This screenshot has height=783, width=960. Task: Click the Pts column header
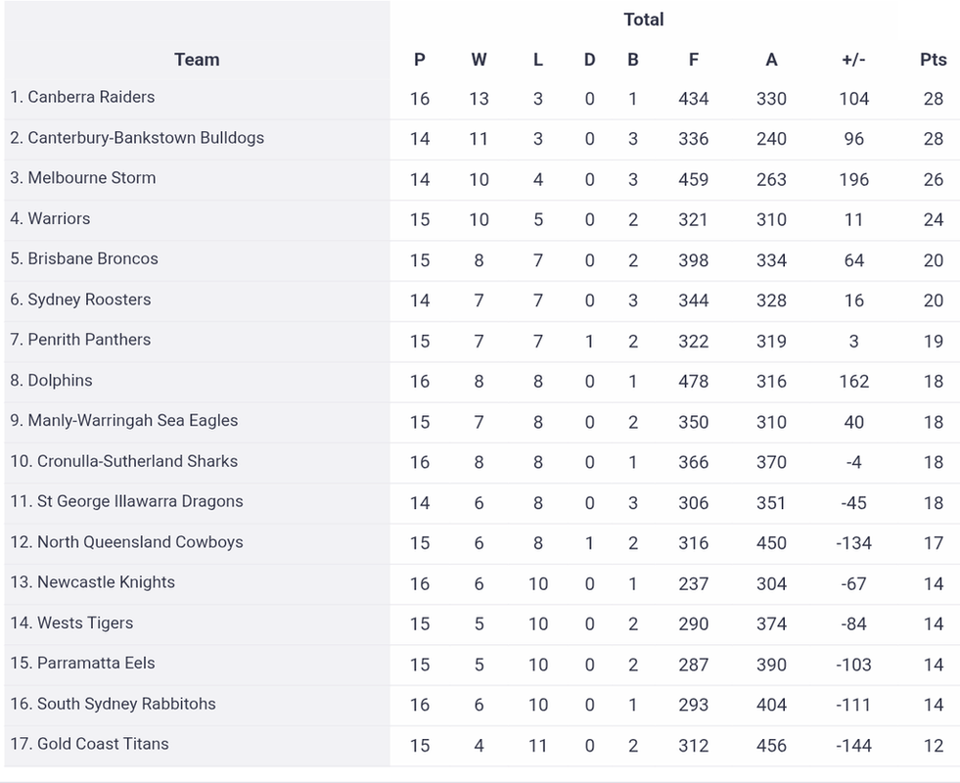click(x=933, y=60)
